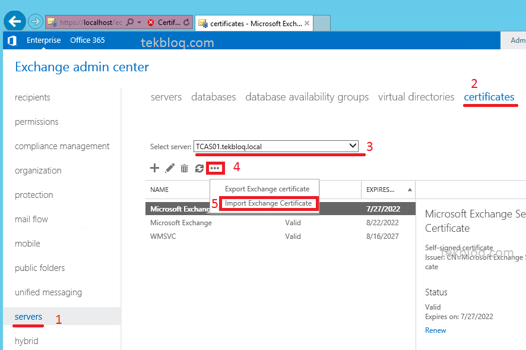This screenshot has height=350, width=526.
Task: Click the red certificate error icon
Action: pos(151,23)
